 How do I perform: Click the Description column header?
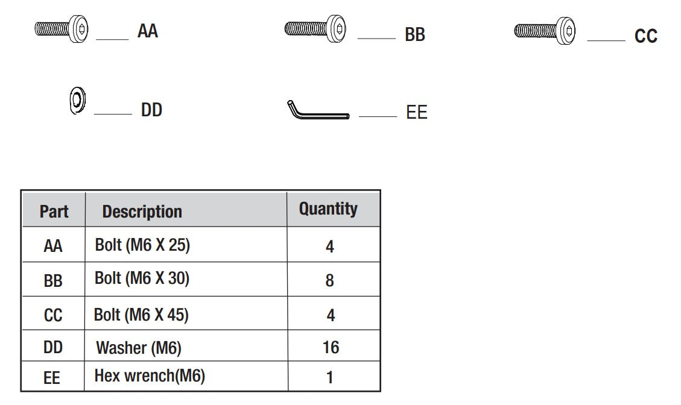(x=142, y=212)
